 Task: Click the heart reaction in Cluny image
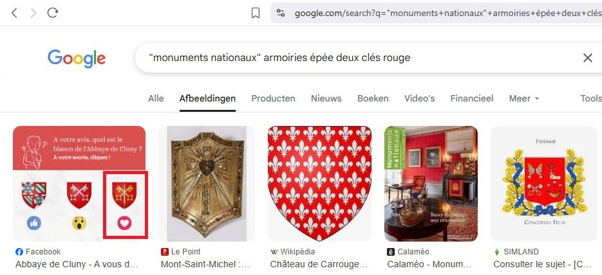coord(125,223)
